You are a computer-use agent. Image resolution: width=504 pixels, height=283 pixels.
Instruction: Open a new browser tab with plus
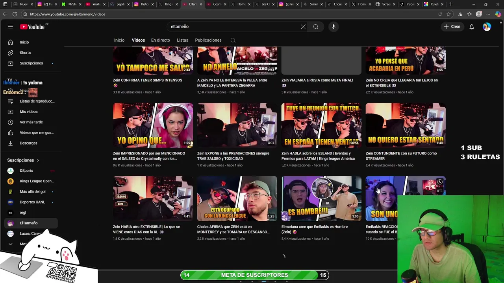pyautogui.click(x=451, y=4)
